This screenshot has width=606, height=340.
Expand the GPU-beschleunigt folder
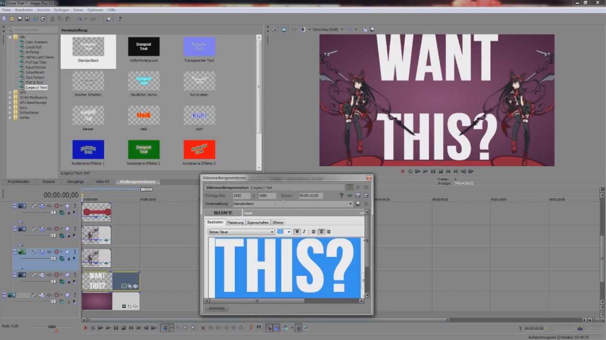10,102
